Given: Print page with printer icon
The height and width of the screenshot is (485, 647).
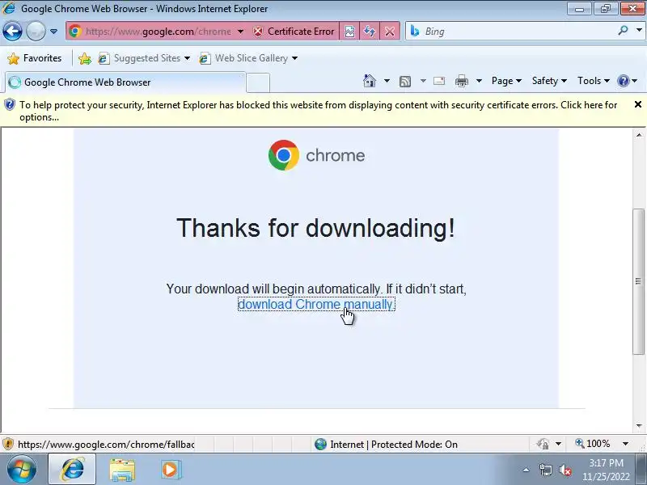Looking at the screenshot, I should (x=462, y=82).
